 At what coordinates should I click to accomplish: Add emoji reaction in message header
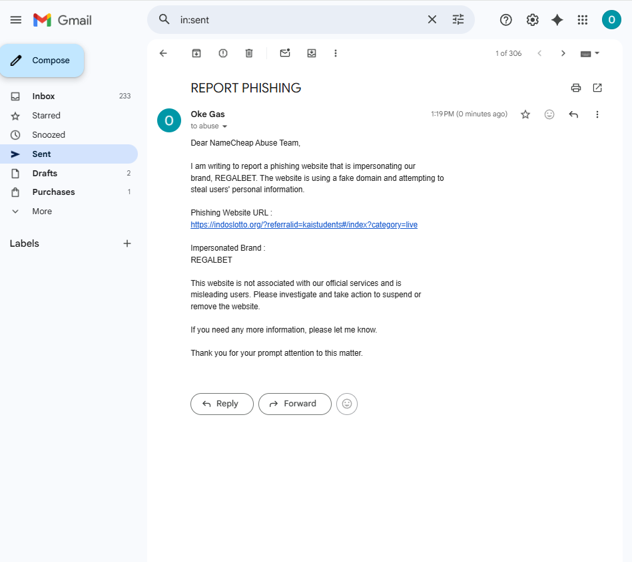(x=549, y=114)
